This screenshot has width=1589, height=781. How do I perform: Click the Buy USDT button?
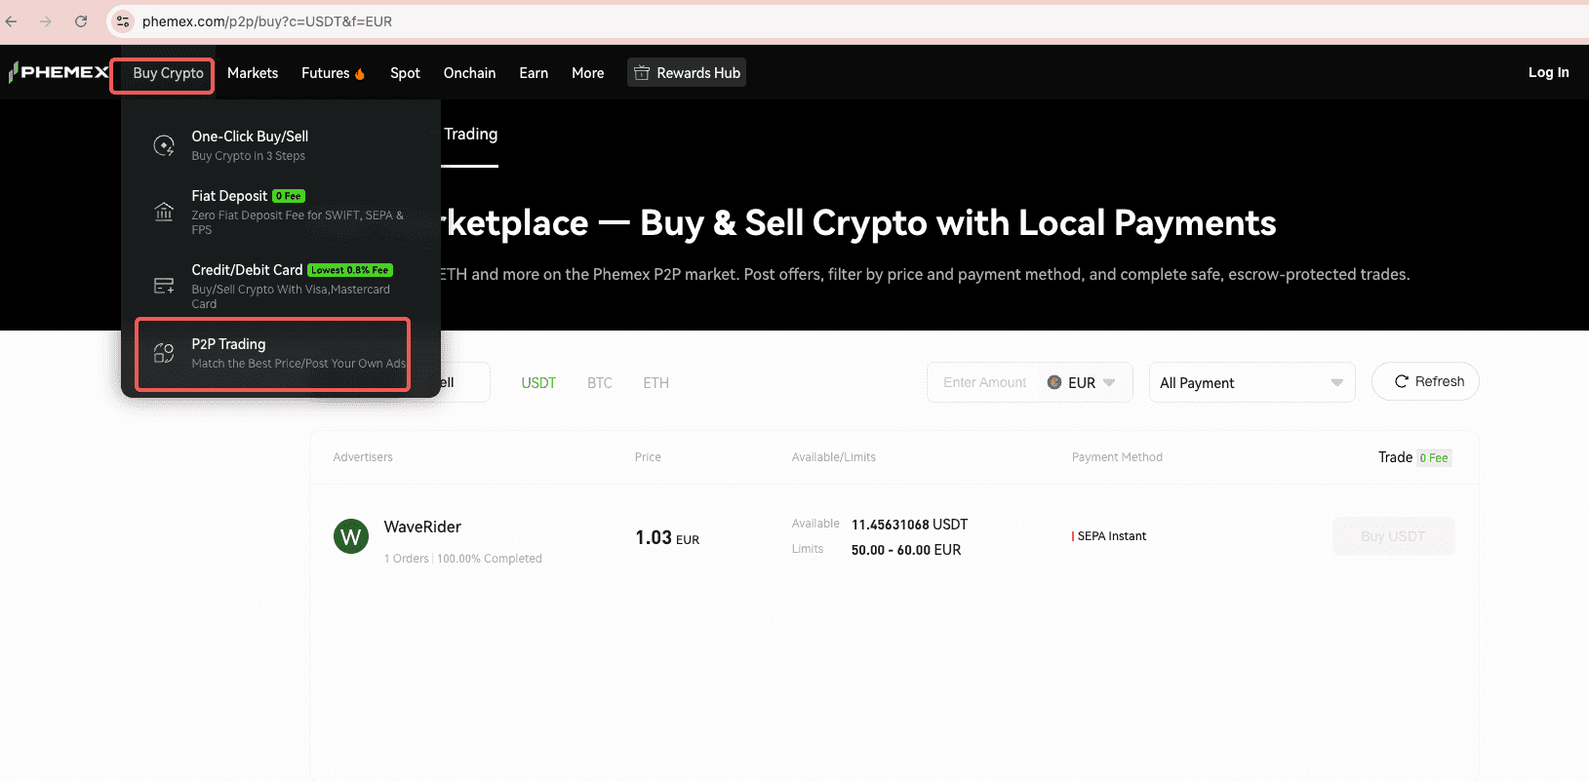[x=1393, y=536]
